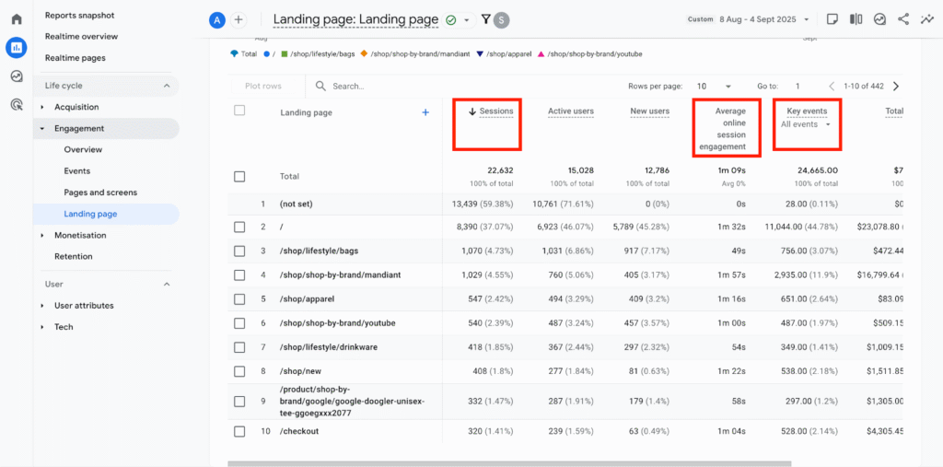Click the /shop/shop-by-brand/youtube legend swatch
This screenshot has height=467, width=943.
(x=541, y=54)
